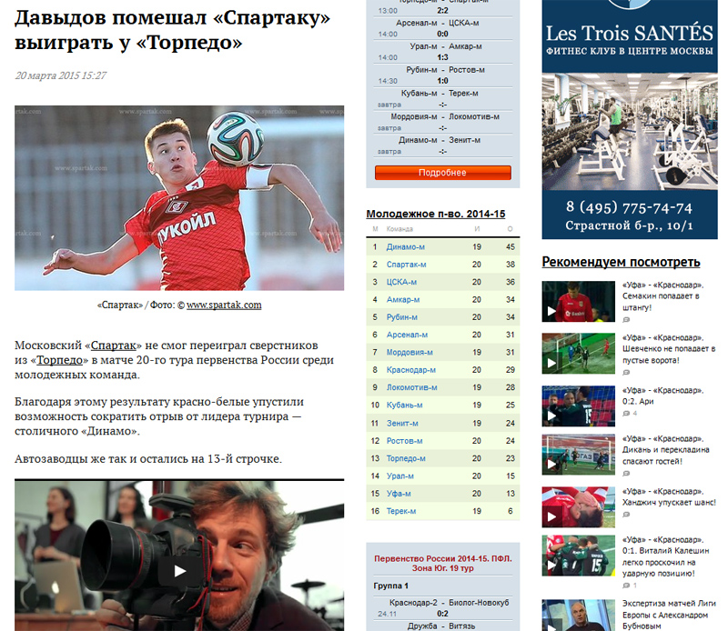Open the Уфа-м team link in the standings table
Image resolution: width=728 pixels, height=631 pixels.
[399, 494]
